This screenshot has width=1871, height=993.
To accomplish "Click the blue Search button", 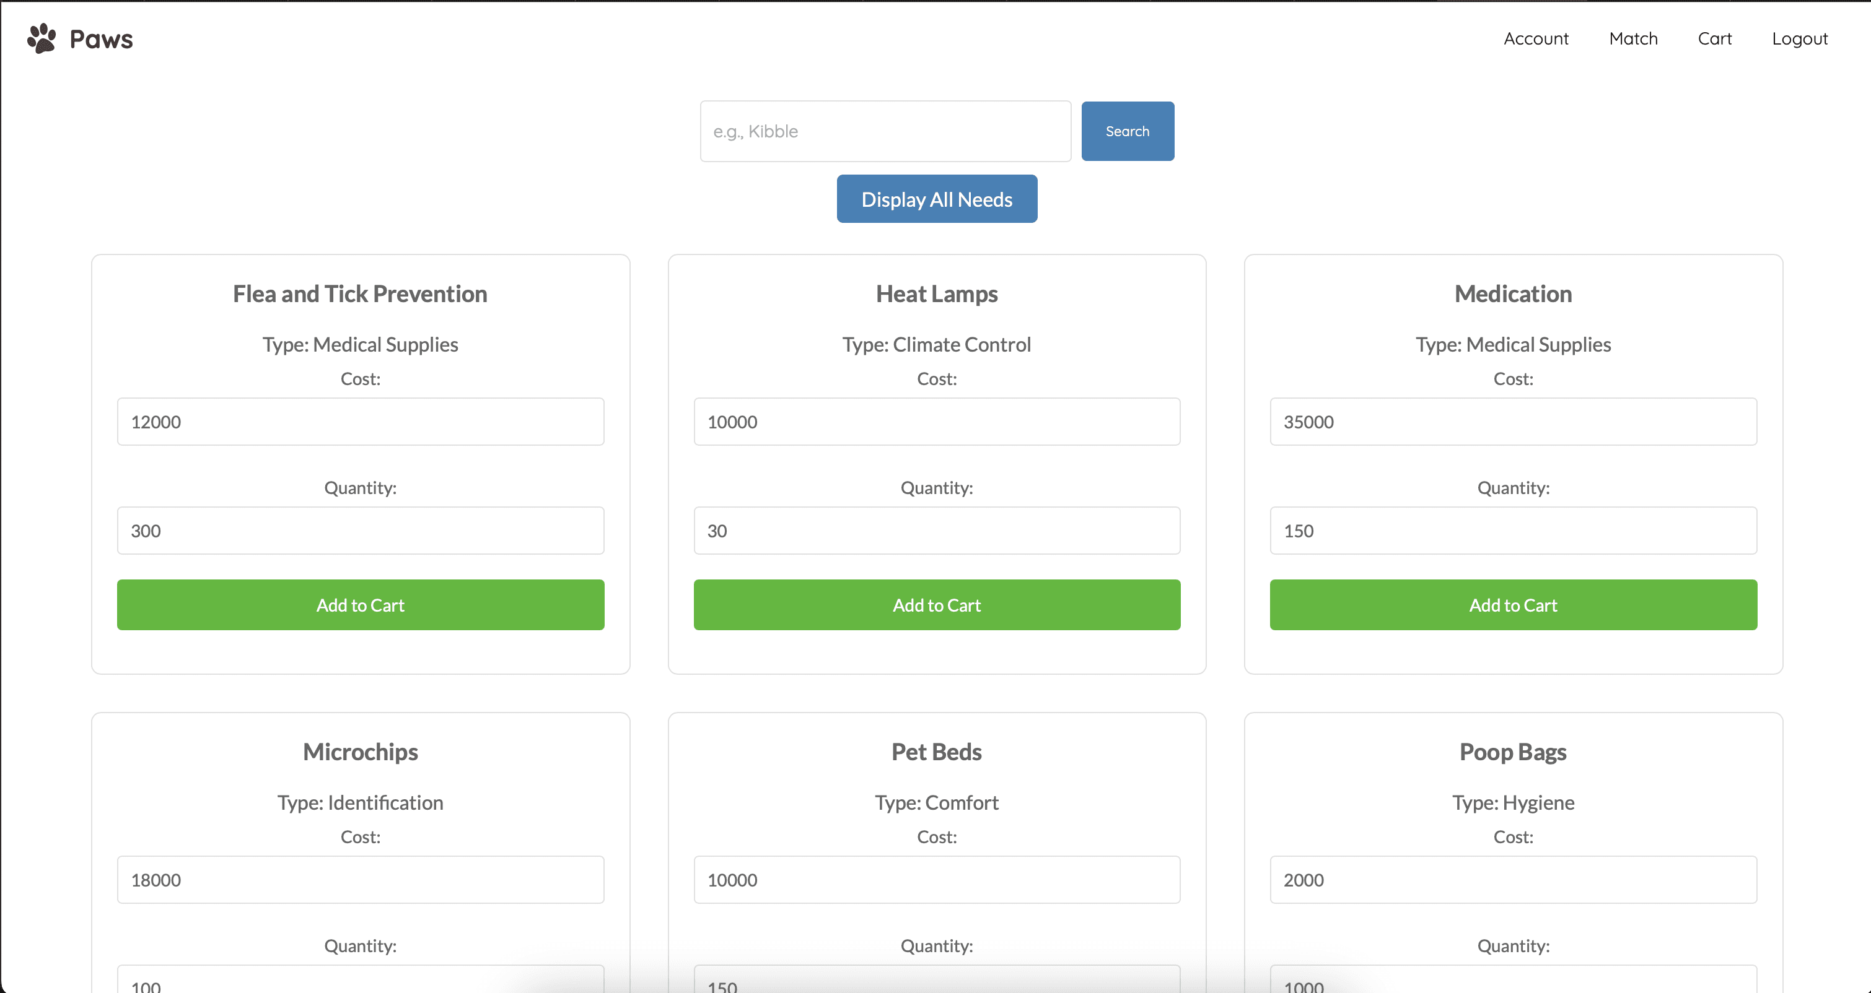I will 1128,131.
